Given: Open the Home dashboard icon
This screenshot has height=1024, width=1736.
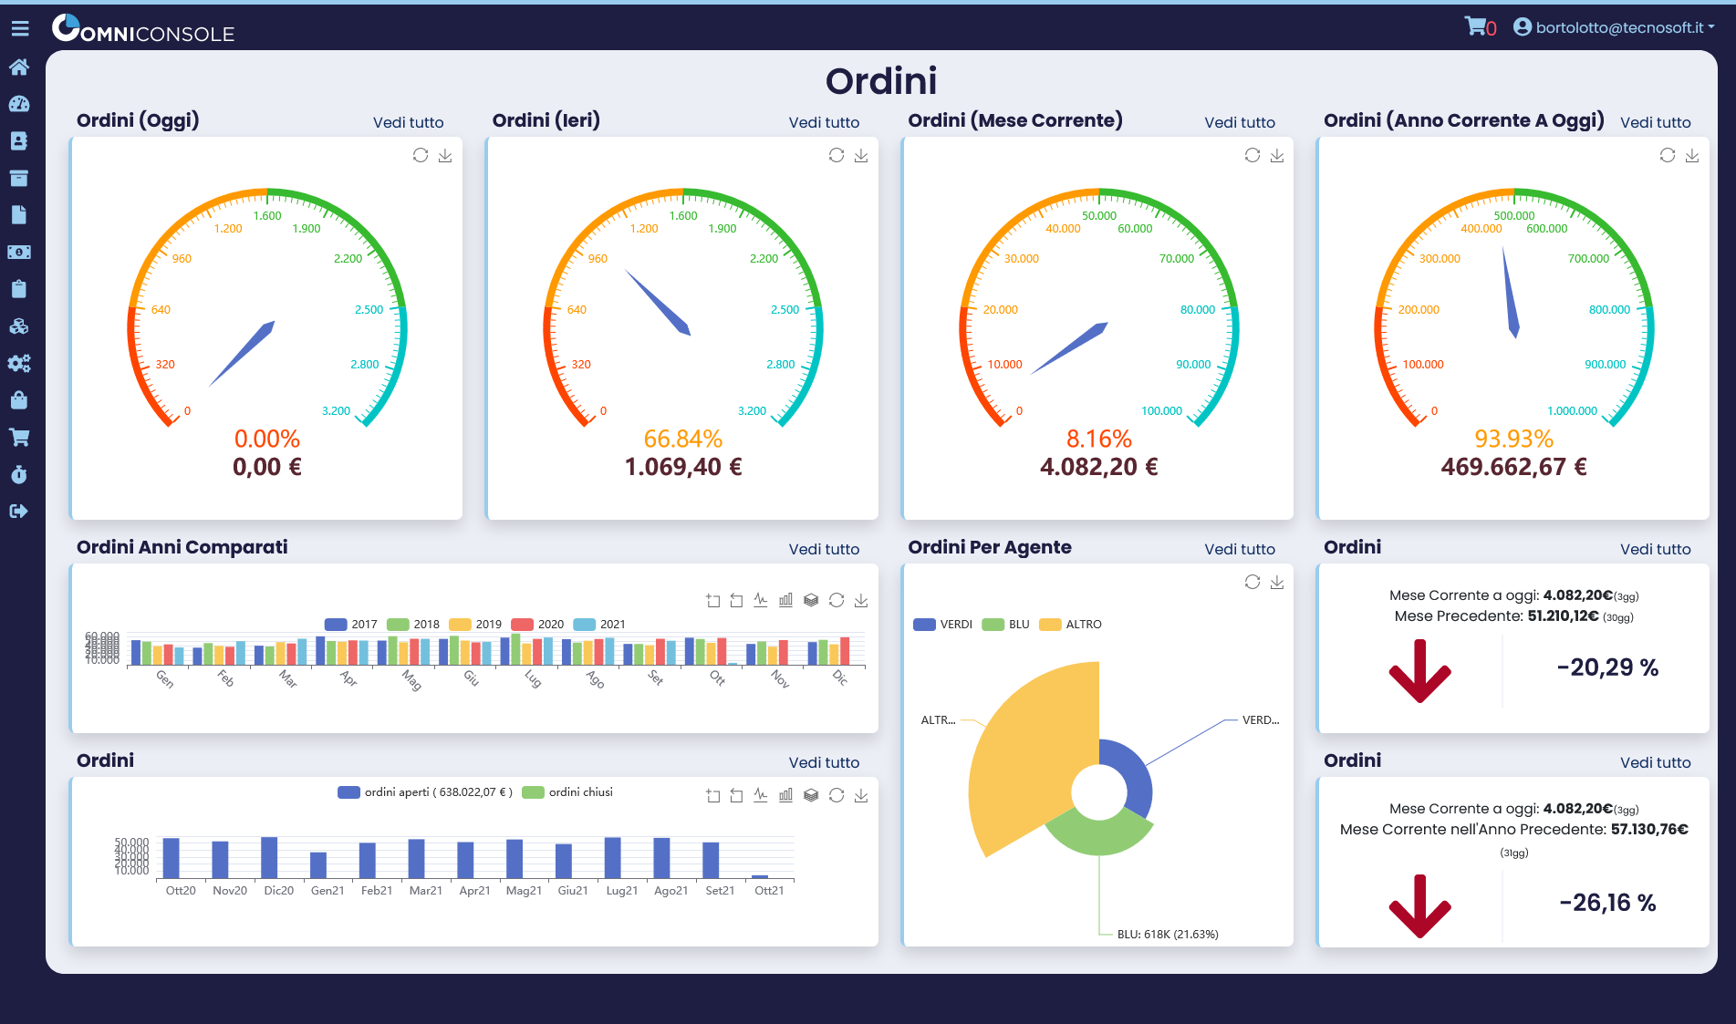Looking at the screenshot, I should (x=19, y=67).
